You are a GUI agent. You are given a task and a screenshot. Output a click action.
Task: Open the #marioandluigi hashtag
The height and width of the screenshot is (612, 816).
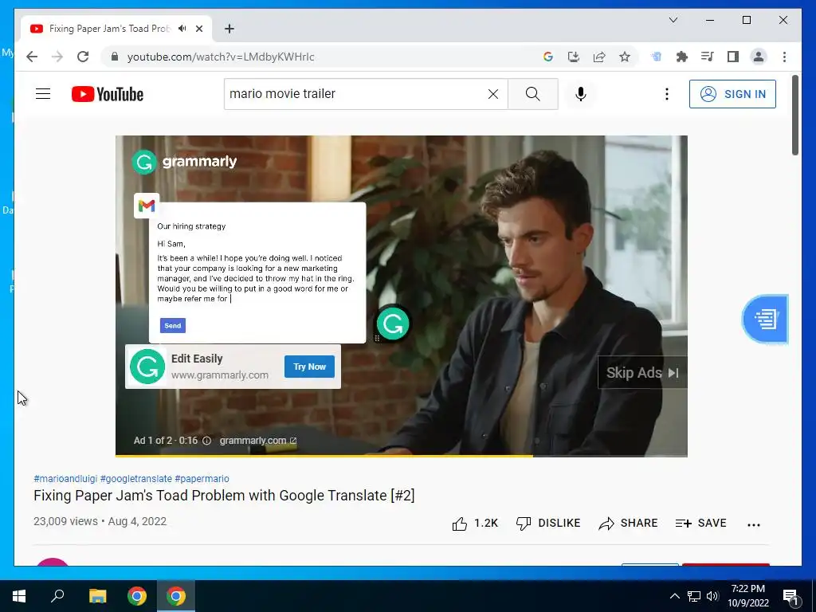click(65, 478)
